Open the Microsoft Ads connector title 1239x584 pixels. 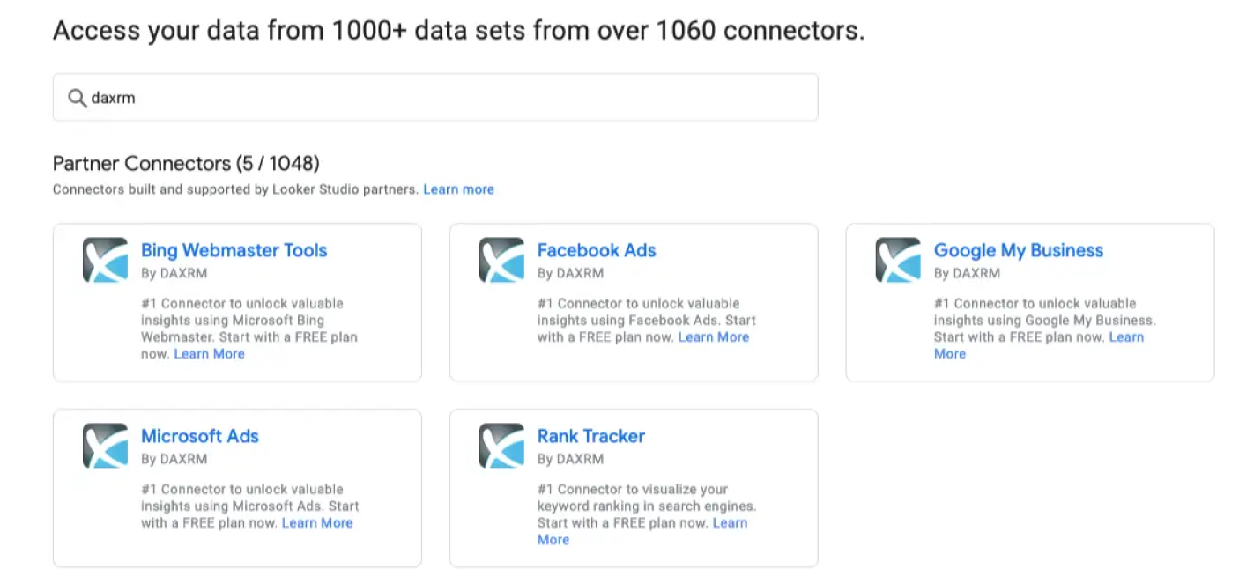[x=200, y=436]
